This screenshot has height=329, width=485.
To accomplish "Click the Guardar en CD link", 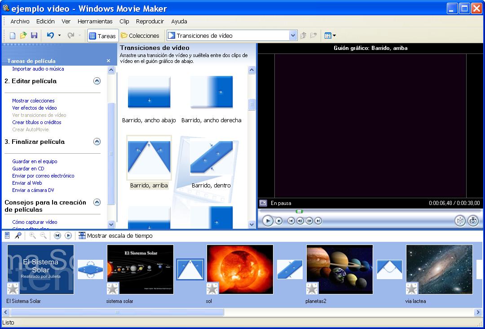I will (x=28, y=169).
